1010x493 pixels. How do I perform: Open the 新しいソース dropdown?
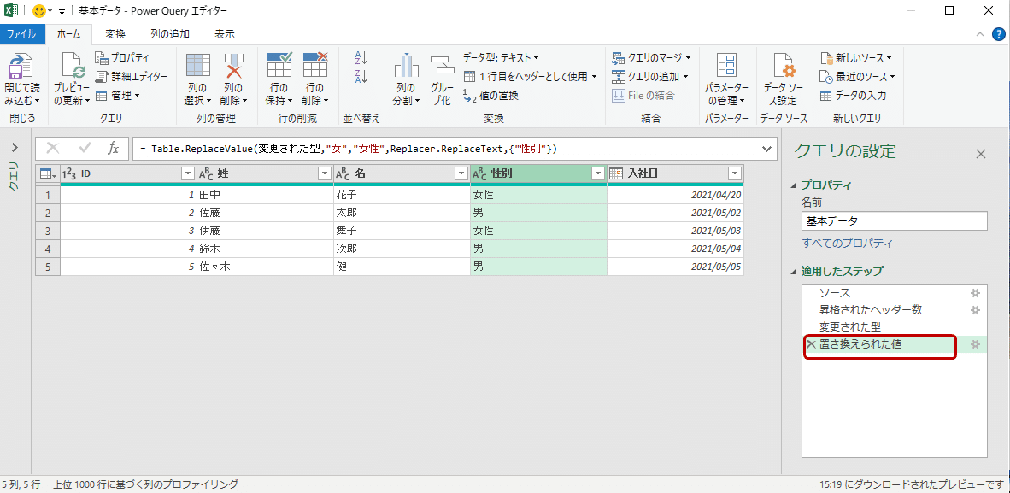(x=856, y=58)
